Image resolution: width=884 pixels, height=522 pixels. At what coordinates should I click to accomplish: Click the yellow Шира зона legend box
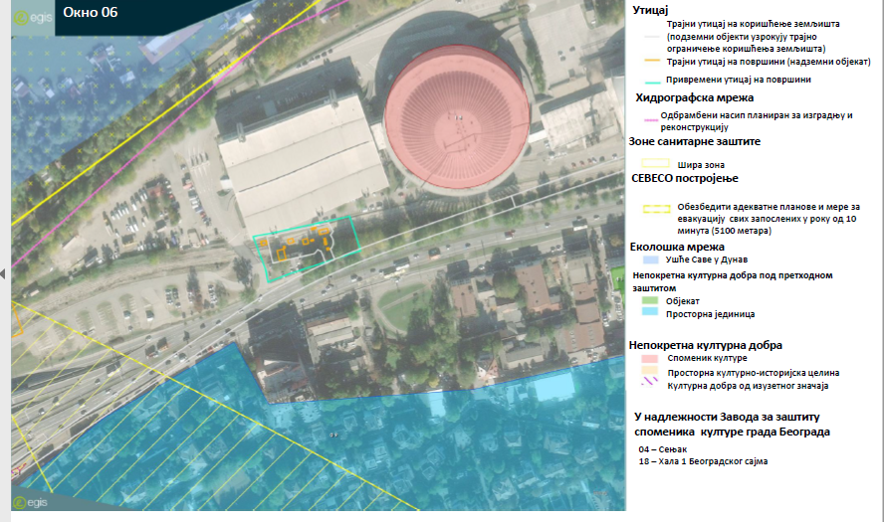point(656,163)
